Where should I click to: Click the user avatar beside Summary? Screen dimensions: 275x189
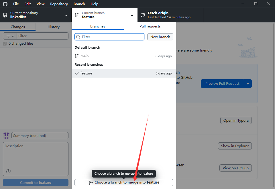pyautogui.click(x=6, y=135)
